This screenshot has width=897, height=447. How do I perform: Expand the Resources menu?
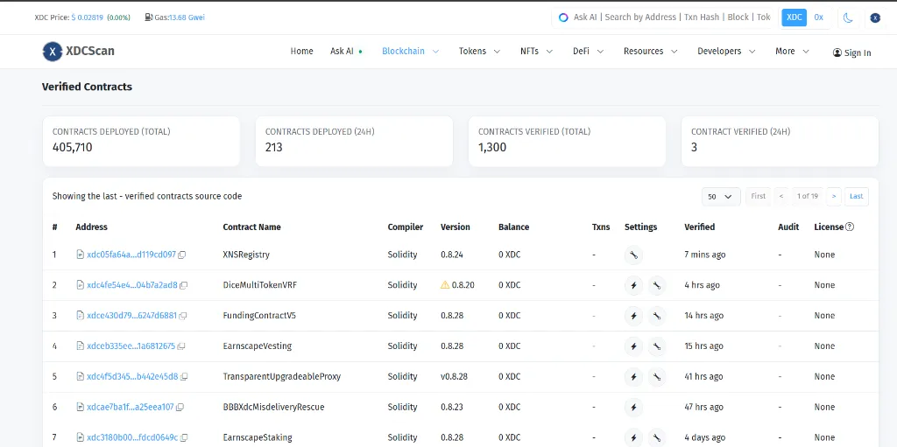[x=651, y=51]
